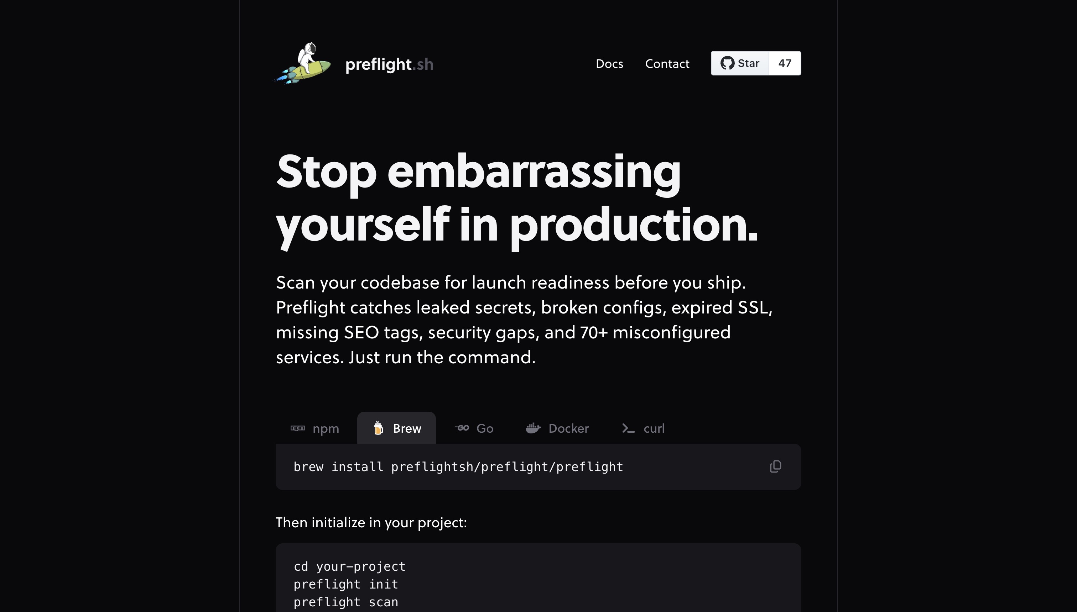
Task: View the 47 stargazers count
Action: pos(785,63)
